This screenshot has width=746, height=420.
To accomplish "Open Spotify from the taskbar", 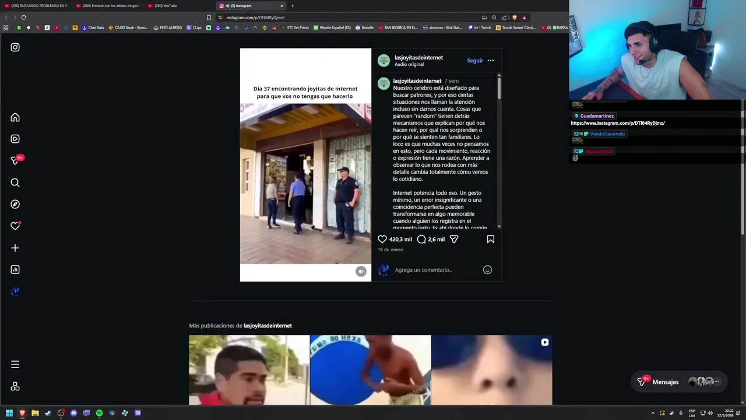I will 99,413.
